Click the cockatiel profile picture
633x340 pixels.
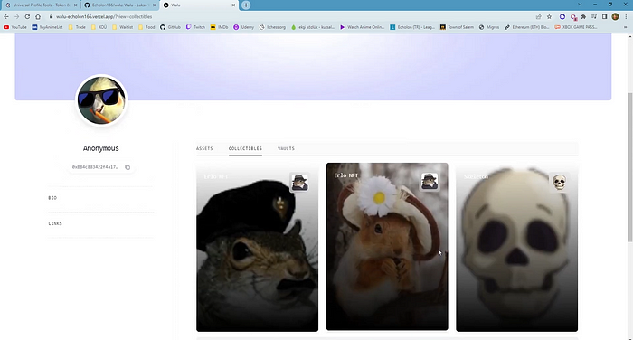(101, 100)
